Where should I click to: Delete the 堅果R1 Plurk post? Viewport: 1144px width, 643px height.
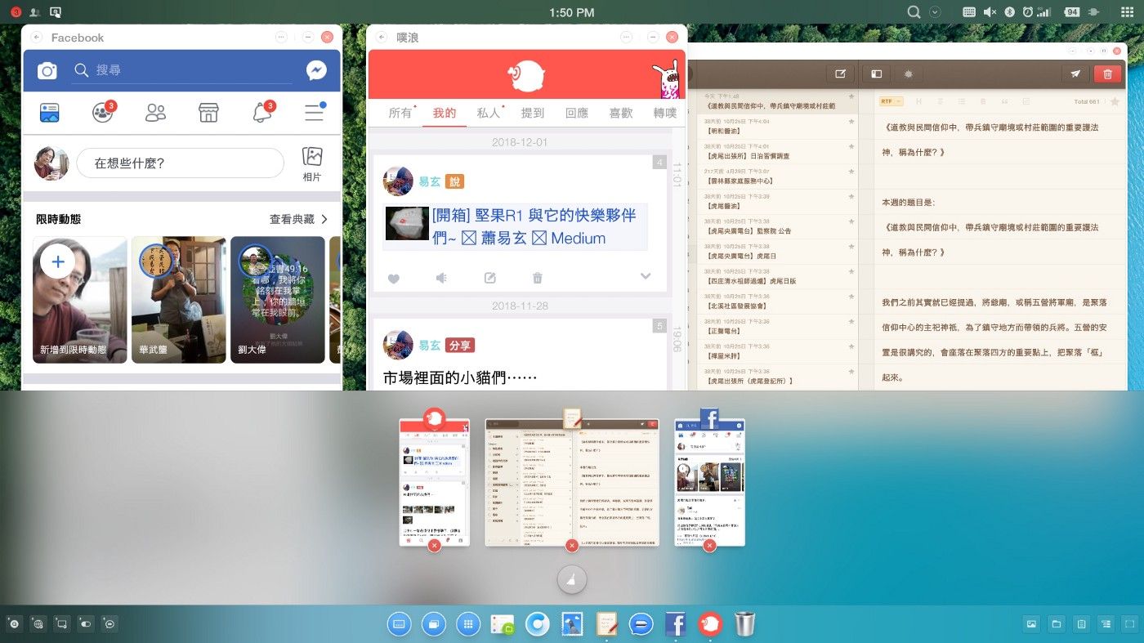(537, 278)
